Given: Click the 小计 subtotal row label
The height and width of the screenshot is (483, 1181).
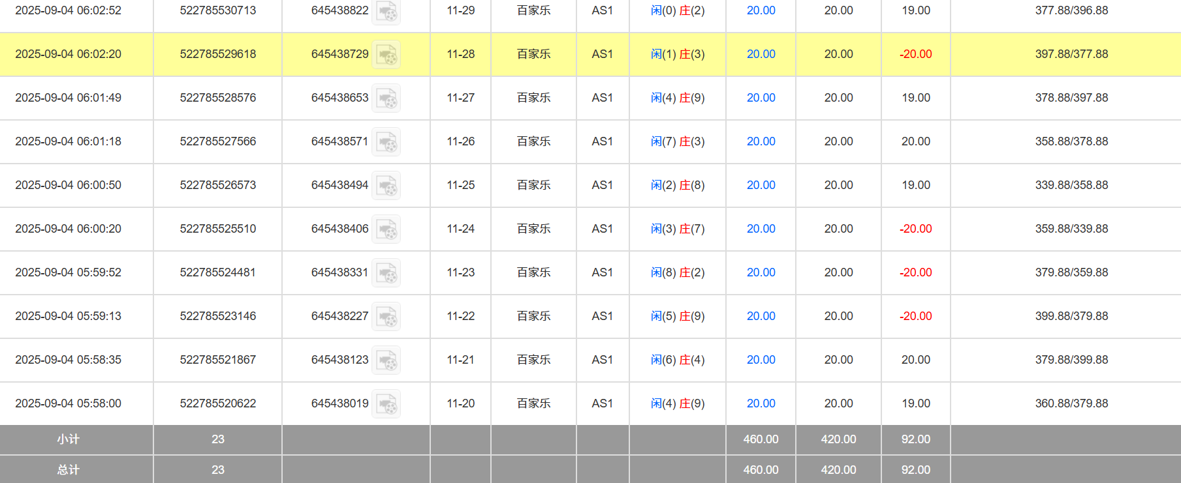Looking at the screenshot, I should click(68, 439).
